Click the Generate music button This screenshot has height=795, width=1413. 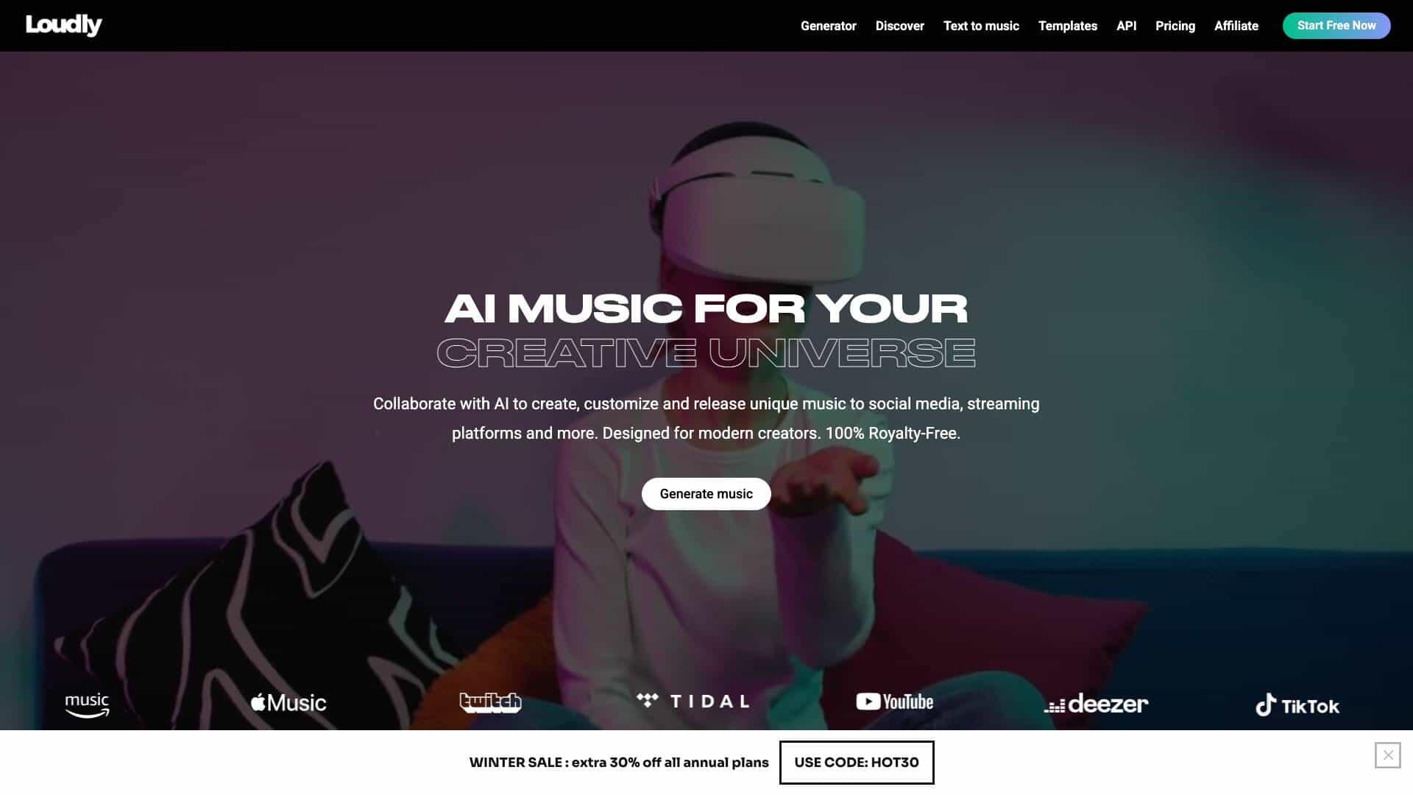point(706,494)
